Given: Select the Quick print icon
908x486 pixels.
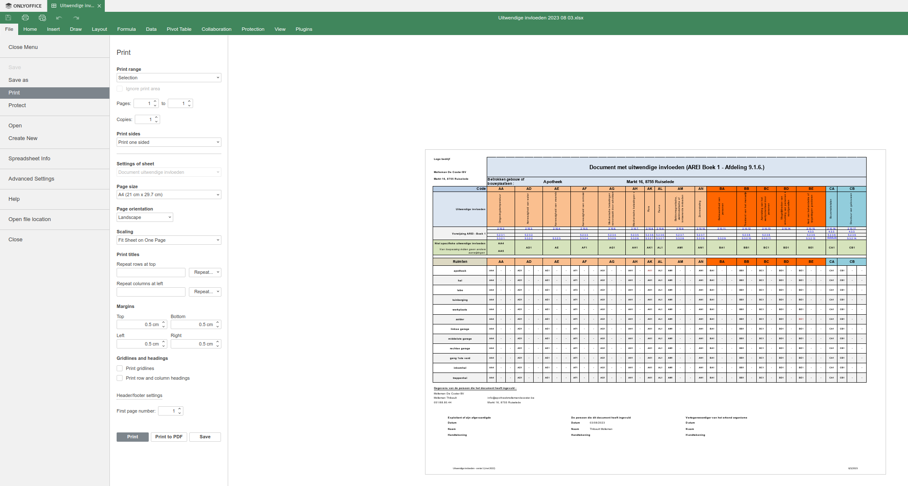Looking at the screenshot, I should (42, 18).
